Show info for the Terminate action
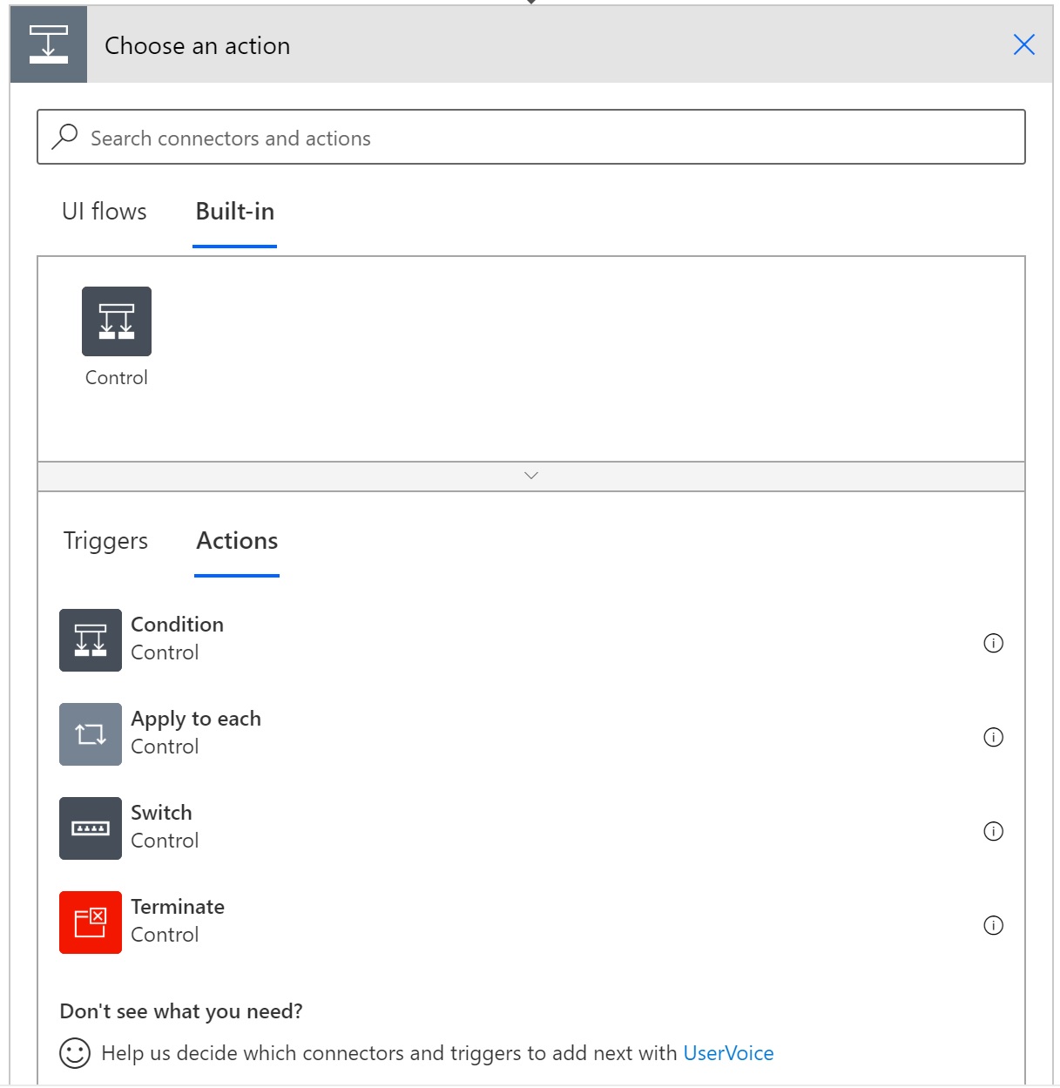The image size is (1060, 1088). tap(993, 925)
